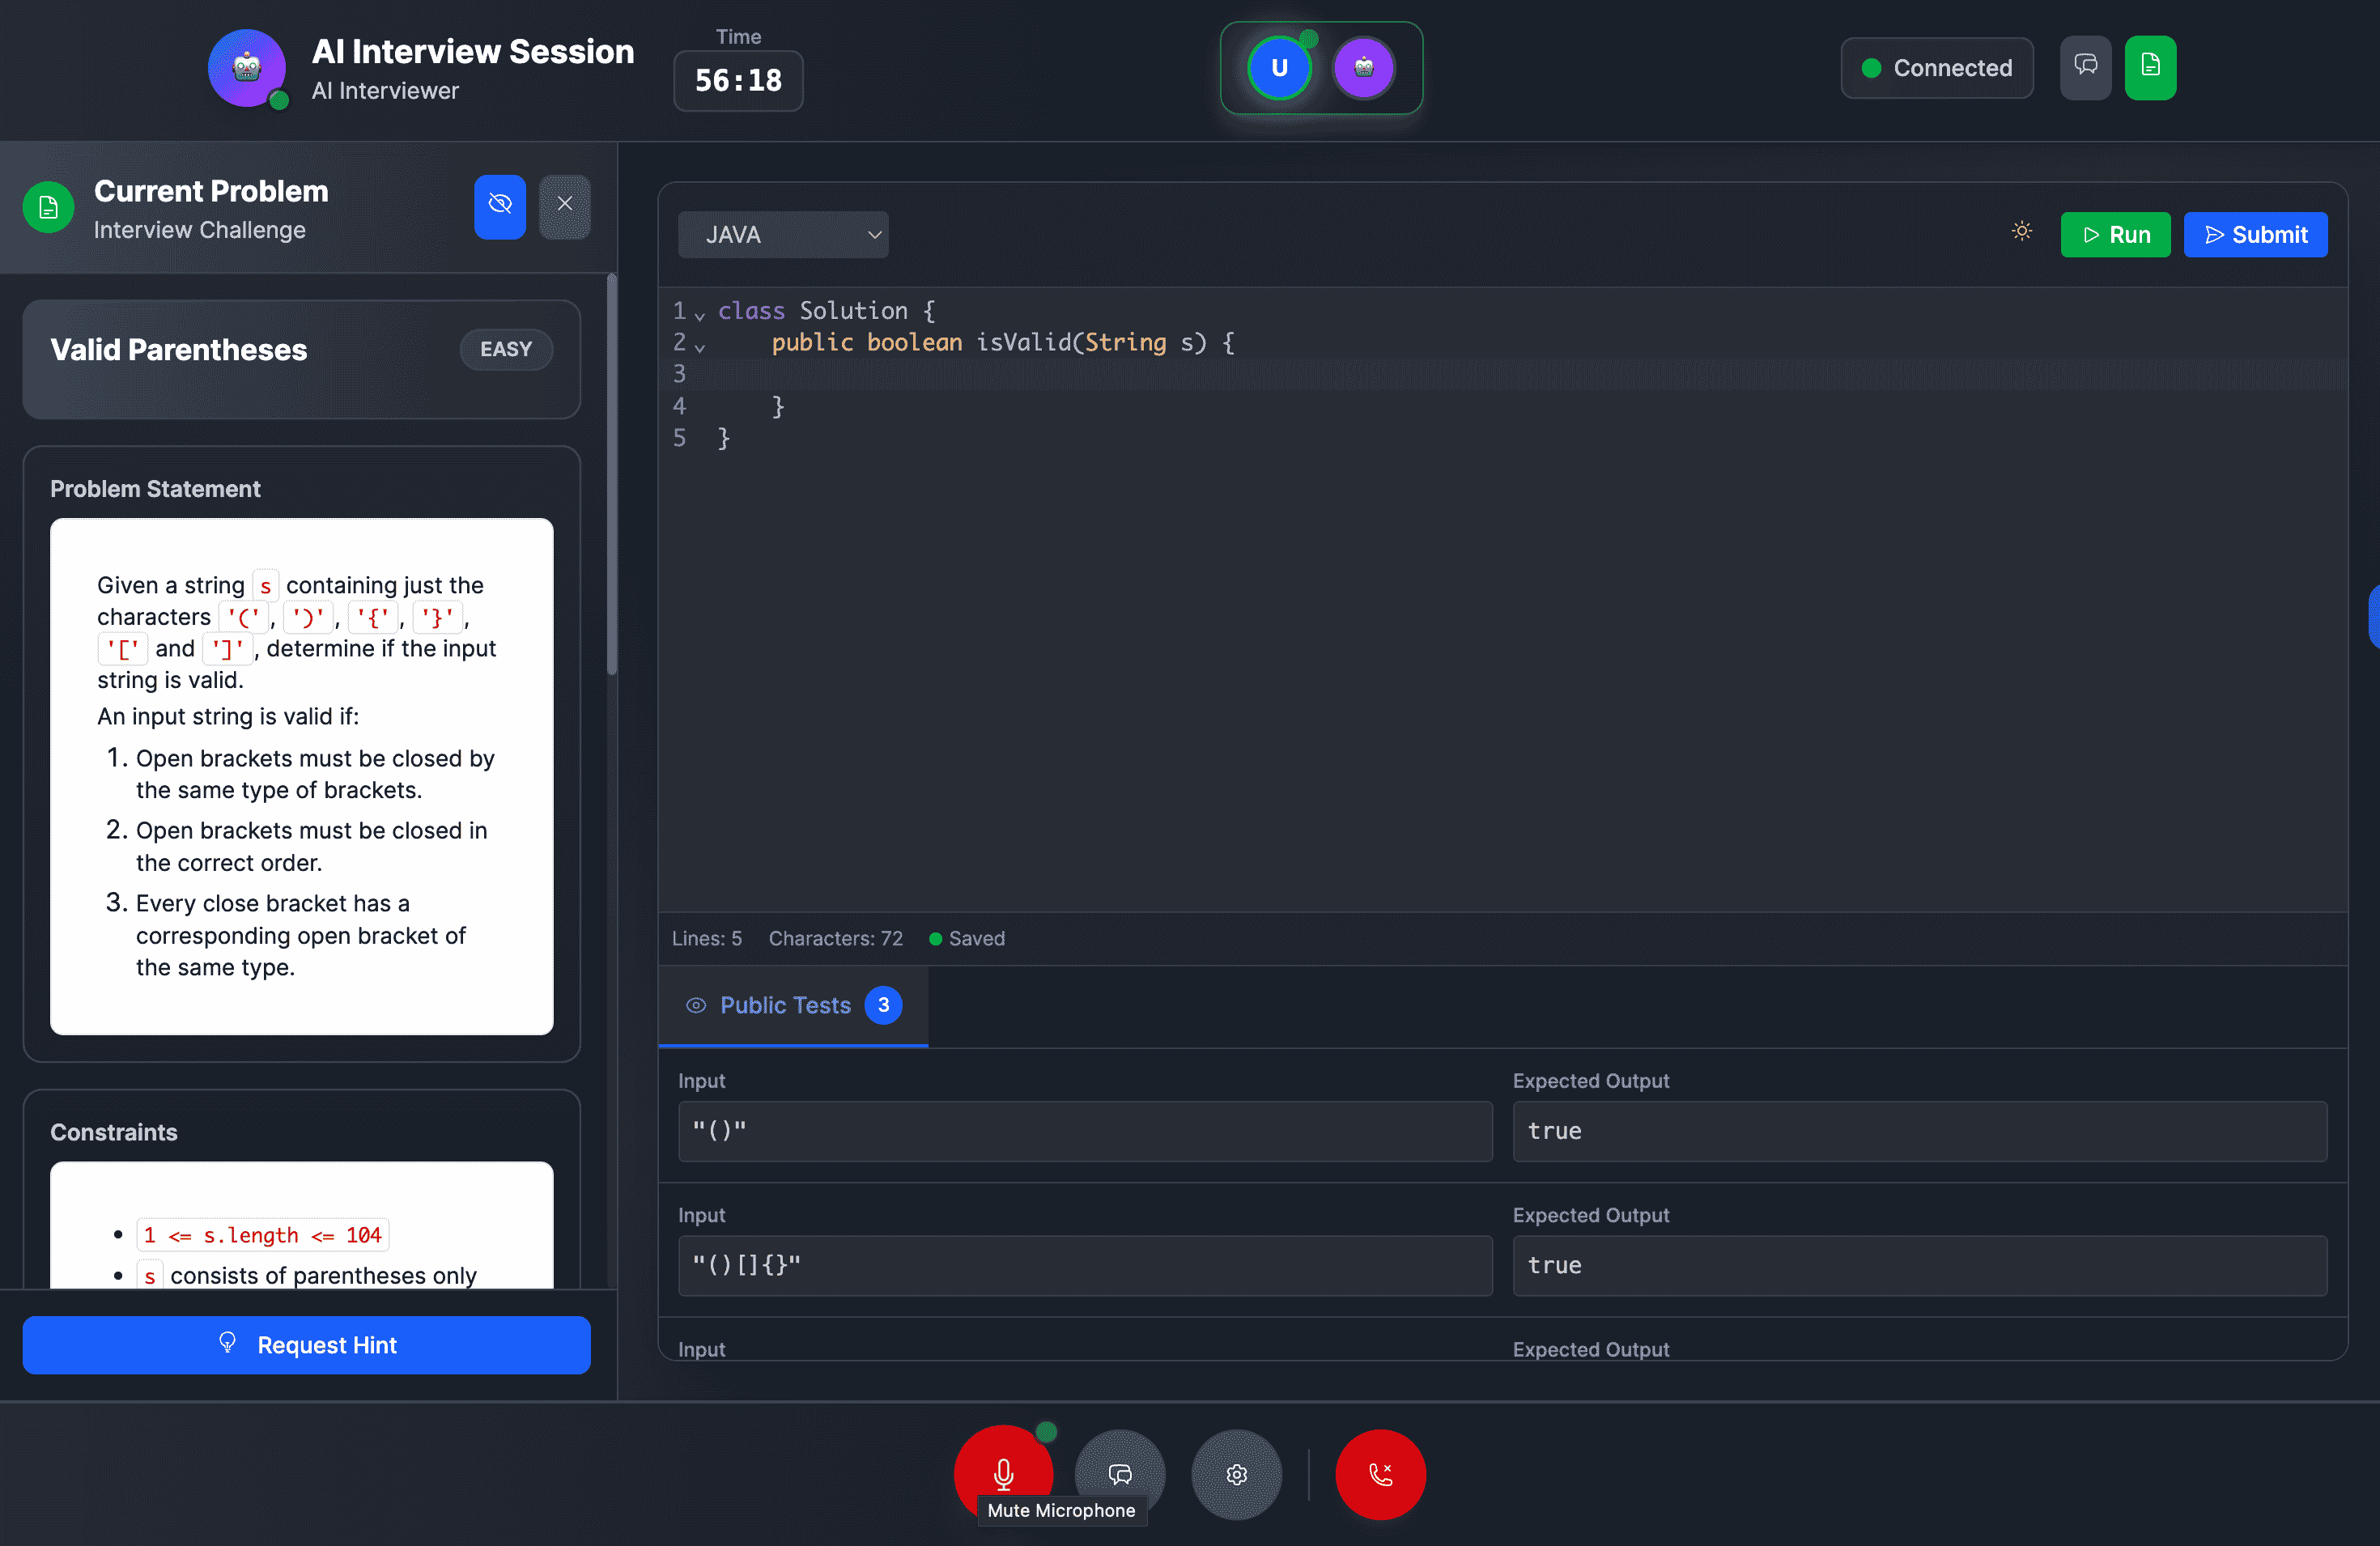Image resolution: width=2380 pixels, height=1546 pixels.
Task: Click the sun theme toggle icon
Action: coord(2021,232)
